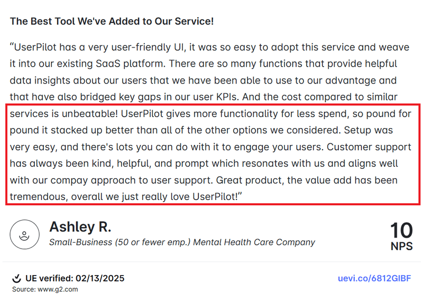Click the line beginning "services is unbeatable!"
This screenshot has width=423, height=301.
[208, 113]
